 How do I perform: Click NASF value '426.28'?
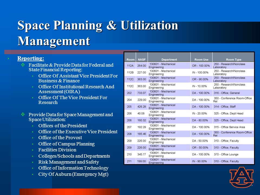142,107
